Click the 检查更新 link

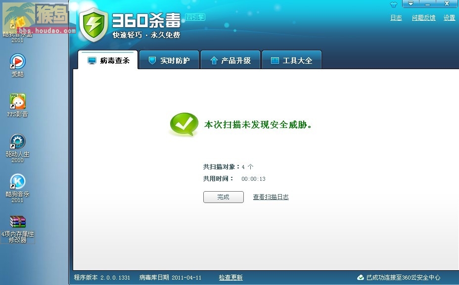230,278
